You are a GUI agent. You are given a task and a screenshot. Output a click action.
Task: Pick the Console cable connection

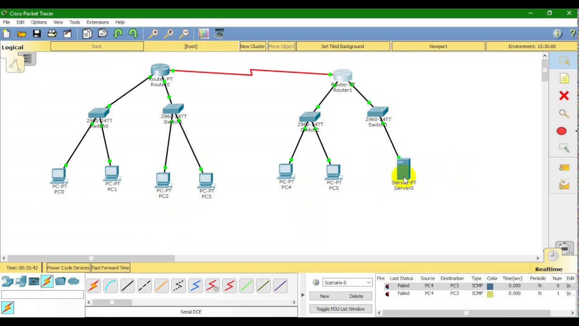pyautogui.click(x=110, y=286)
